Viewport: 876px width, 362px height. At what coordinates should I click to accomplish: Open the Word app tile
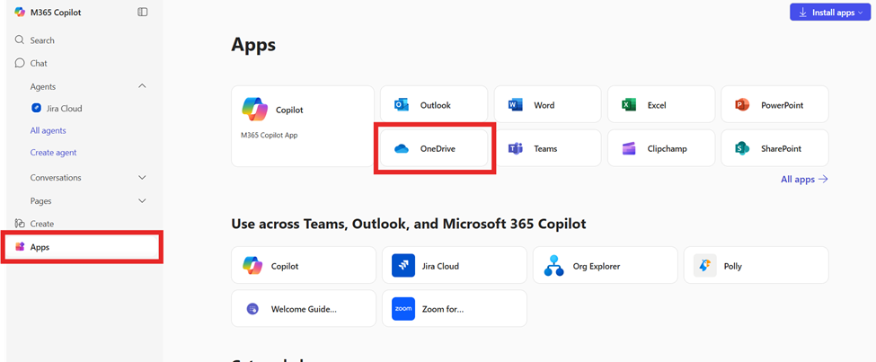[546, 105]
